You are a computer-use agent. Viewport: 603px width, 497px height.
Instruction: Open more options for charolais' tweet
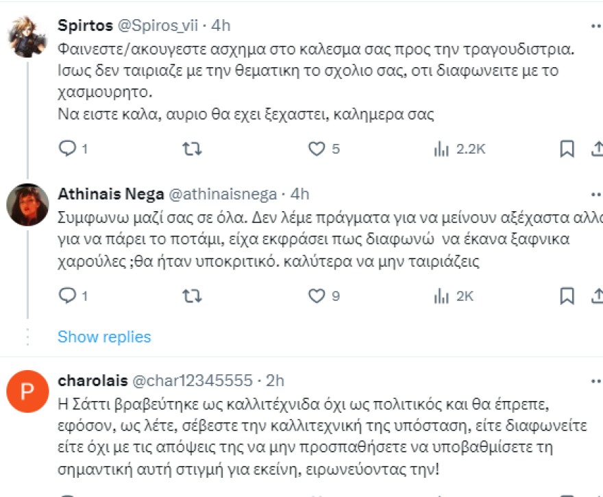click(598, 380)
